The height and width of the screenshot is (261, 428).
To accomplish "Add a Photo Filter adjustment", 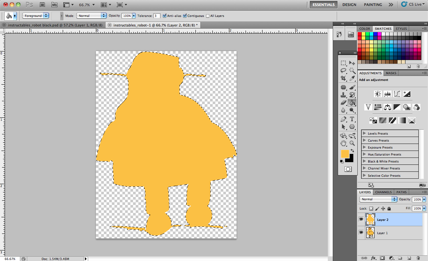I will pos(407,107).
